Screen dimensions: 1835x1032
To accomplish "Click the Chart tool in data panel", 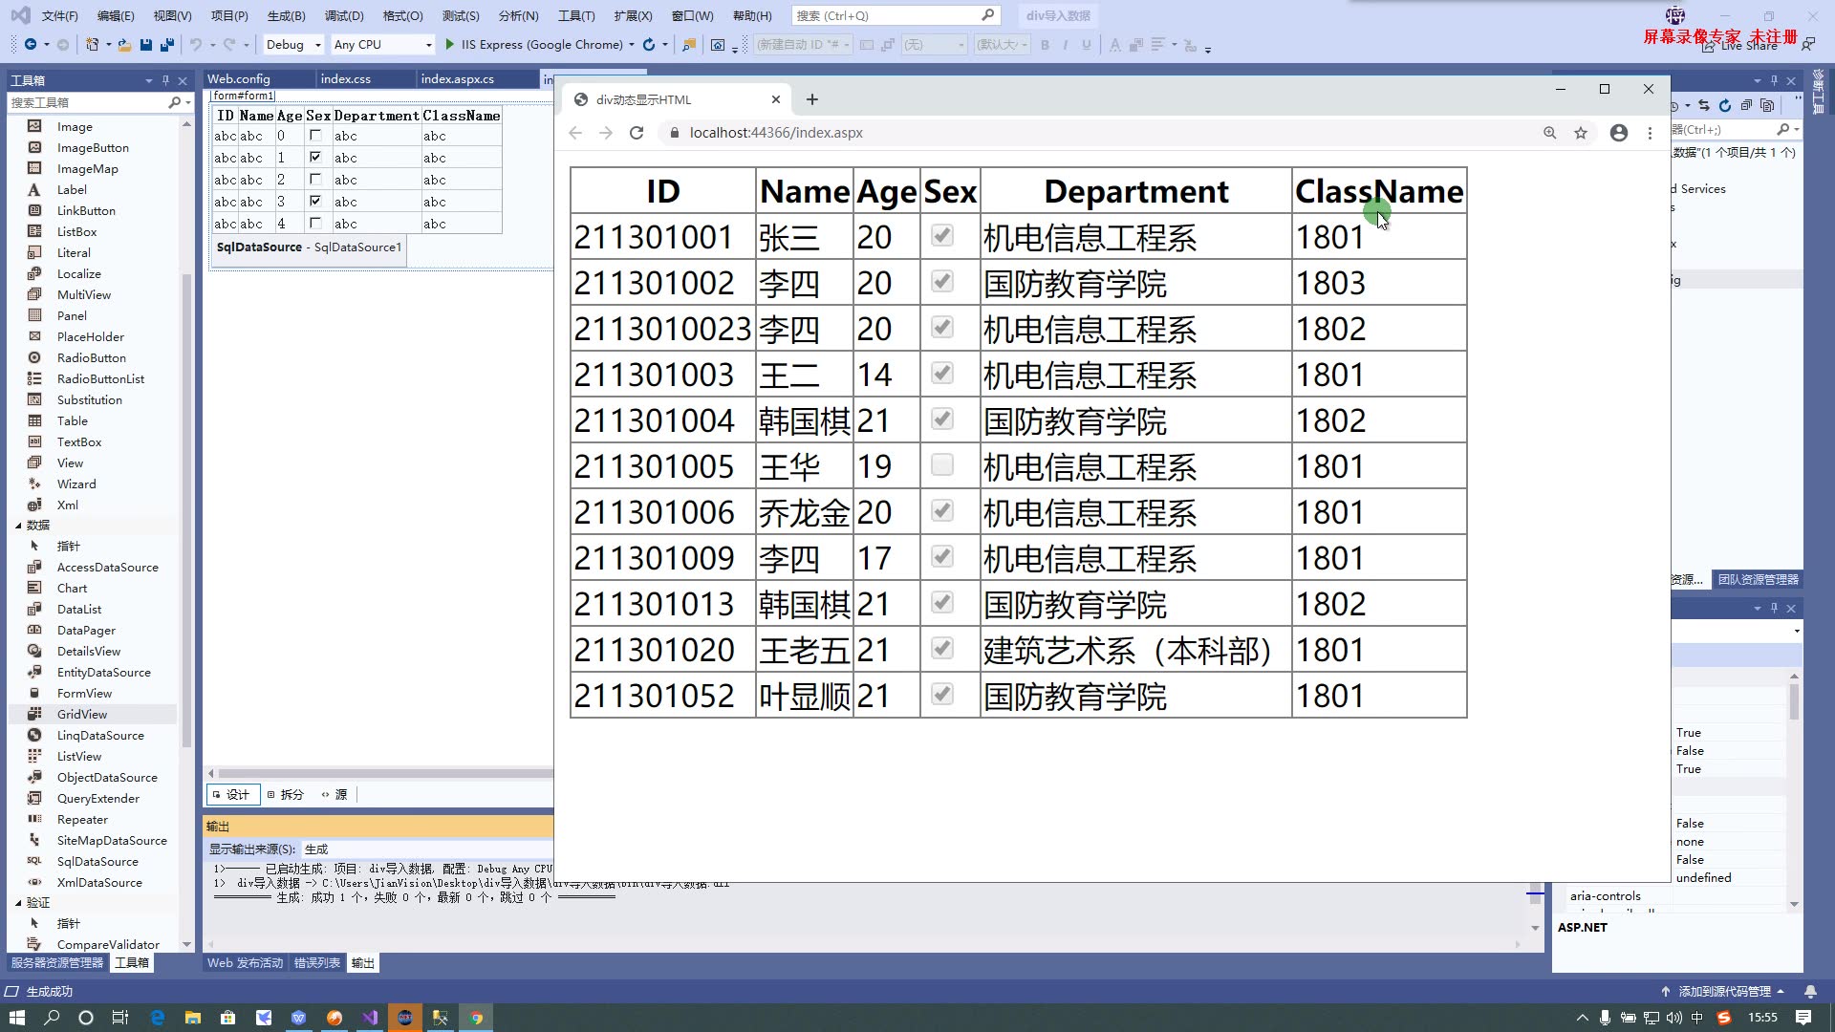I will (71, 588).
